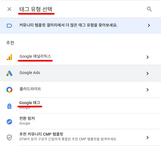The height and width of the screenshot is (148, 161).
Task: Click the community template gallery tag icon
Action: click(x=9, y=26)
